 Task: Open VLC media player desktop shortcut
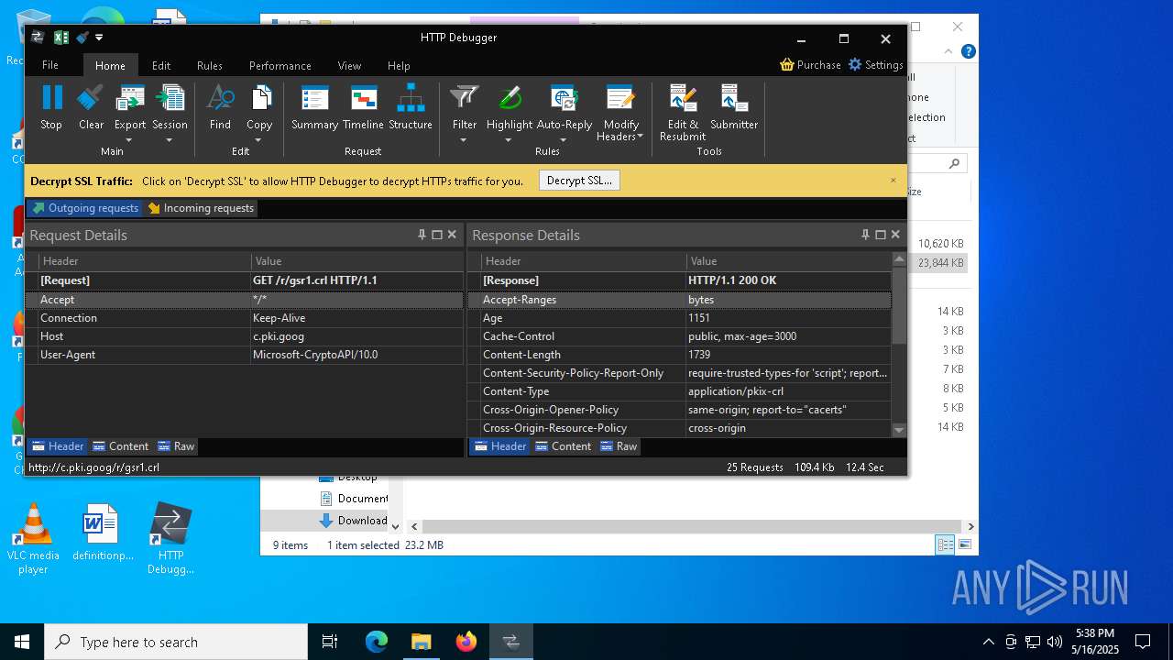[33, 538]
